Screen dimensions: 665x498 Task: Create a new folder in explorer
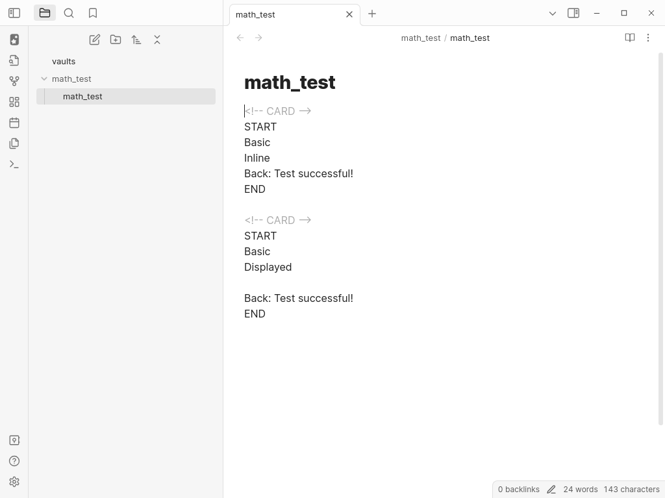point(116,40)
